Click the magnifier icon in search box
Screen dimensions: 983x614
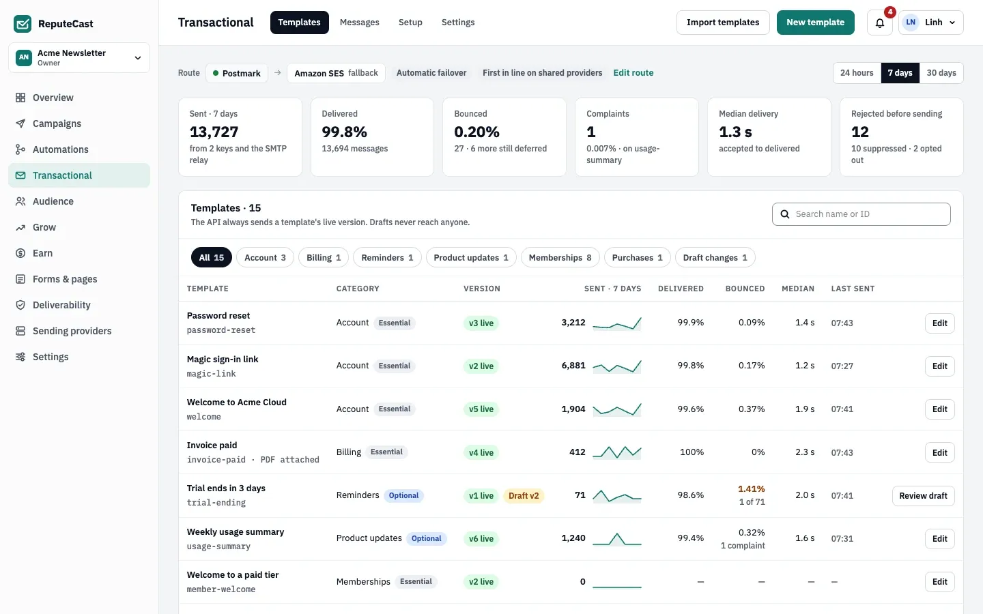coord(785,214)
